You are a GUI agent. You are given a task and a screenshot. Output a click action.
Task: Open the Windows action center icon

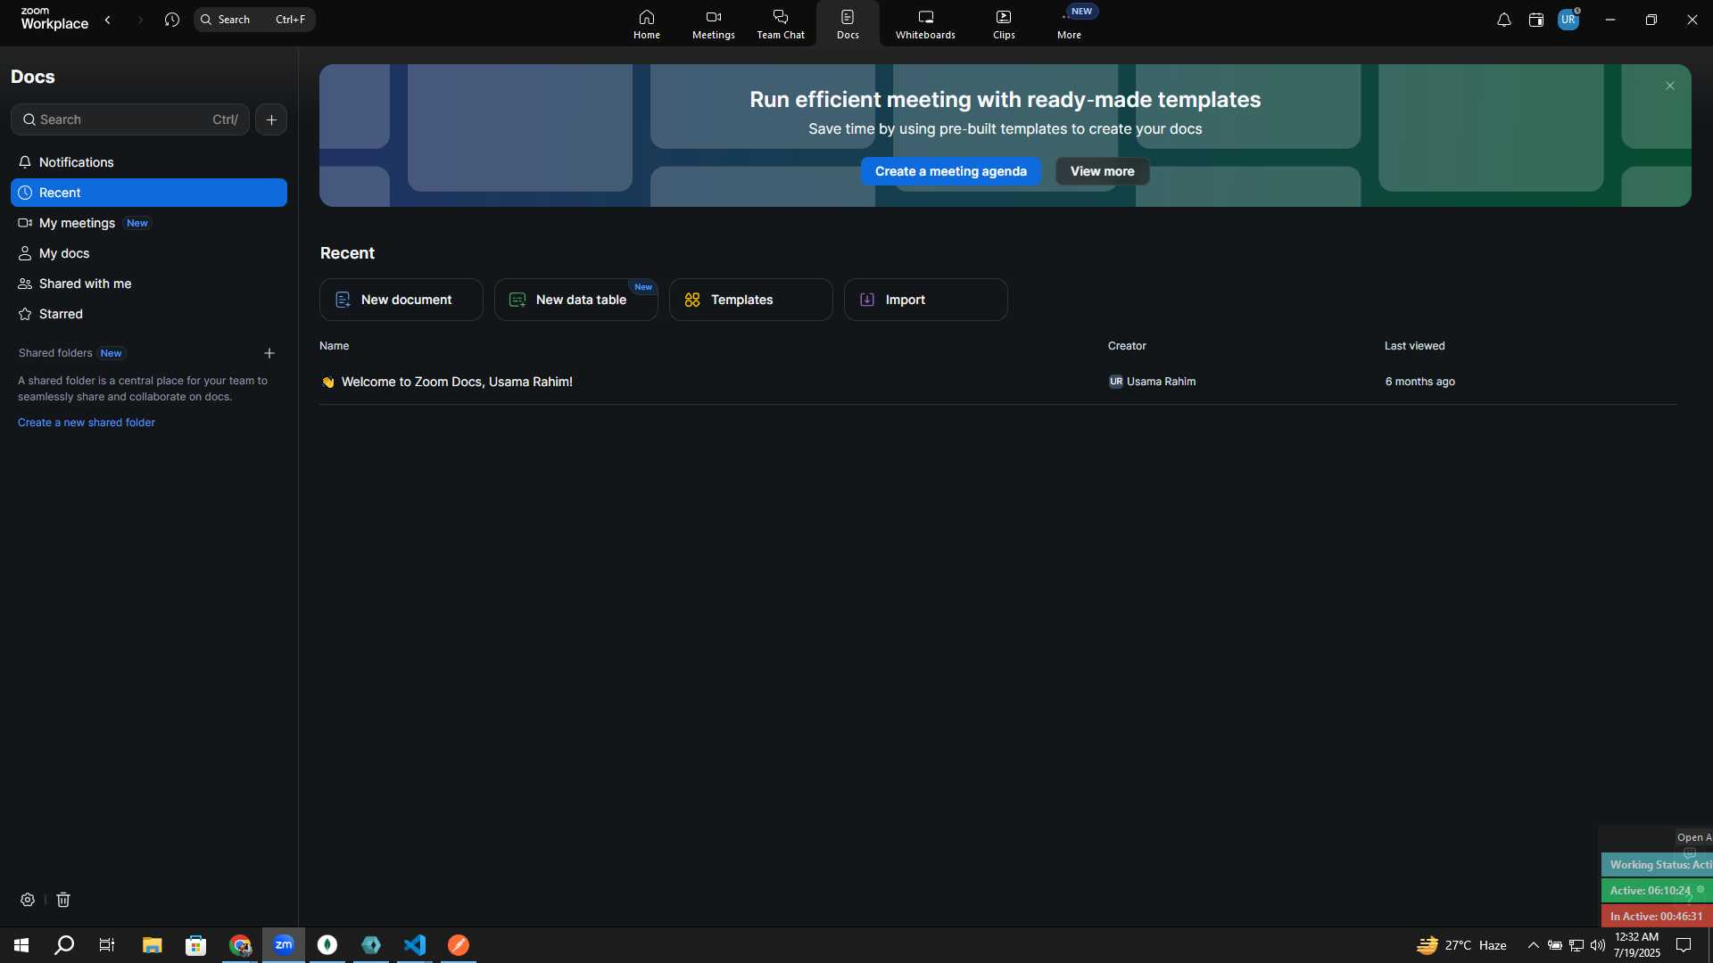pos(1684,945)
